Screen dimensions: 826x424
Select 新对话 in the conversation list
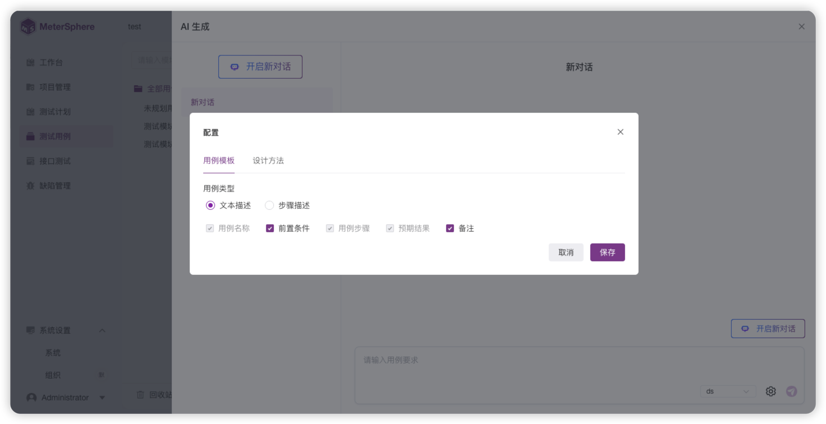[257, 102]
